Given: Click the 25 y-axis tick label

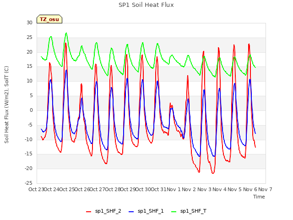Looking at the screenshot, I should [x=29, y=38].
